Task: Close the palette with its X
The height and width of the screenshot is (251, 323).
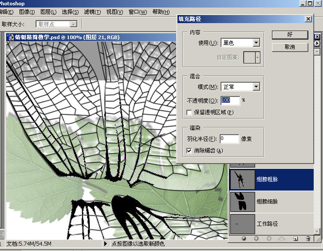Action: click(x=317, y=37)
